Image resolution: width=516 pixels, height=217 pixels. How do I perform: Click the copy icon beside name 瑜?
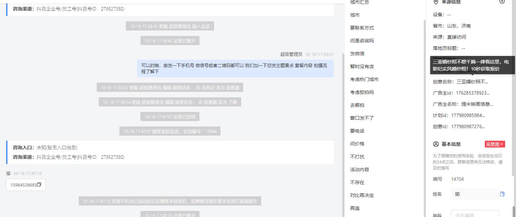pos(502,194)
